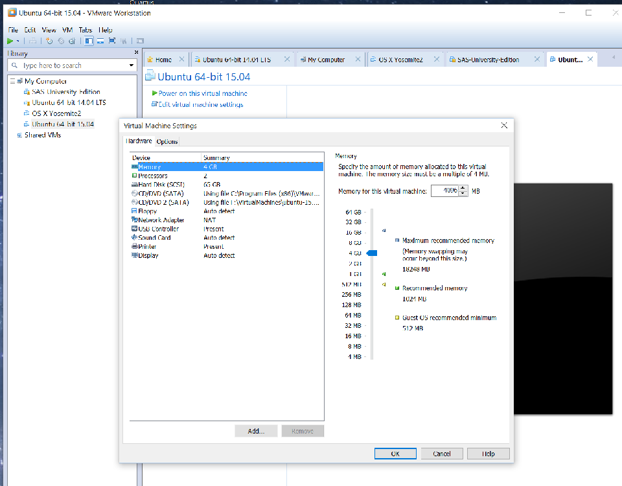Collapse the My Computer tree node
This screenshot has width=622, height=486.
point(12,82)
